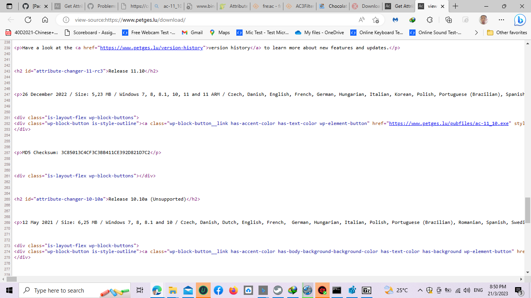
Task: Open 7-Zip from the taskbar
Action: [366, 290]
